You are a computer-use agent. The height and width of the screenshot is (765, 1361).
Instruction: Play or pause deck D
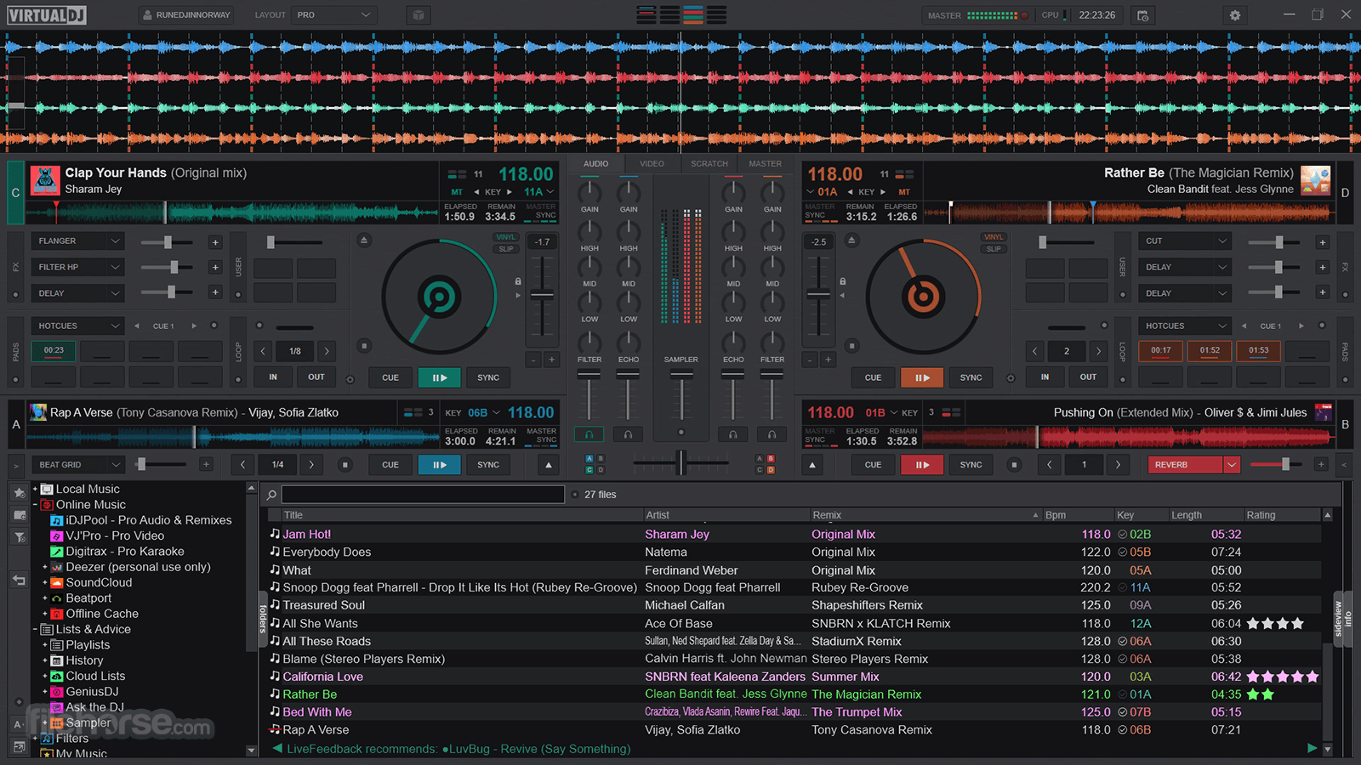921,377
